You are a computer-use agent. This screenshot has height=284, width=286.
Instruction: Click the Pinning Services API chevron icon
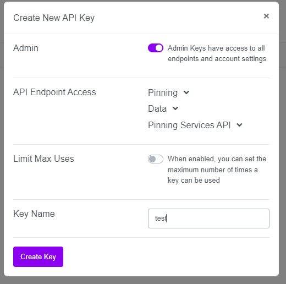point(239,125)
